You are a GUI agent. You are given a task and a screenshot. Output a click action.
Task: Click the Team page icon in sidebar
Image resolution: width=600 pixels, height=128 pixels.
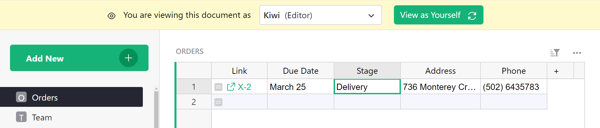coord(21,117)
